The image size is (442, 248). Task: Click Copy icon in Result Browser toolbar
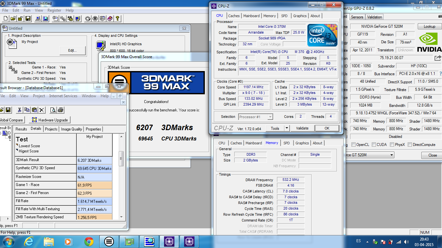tap(27, 110)
